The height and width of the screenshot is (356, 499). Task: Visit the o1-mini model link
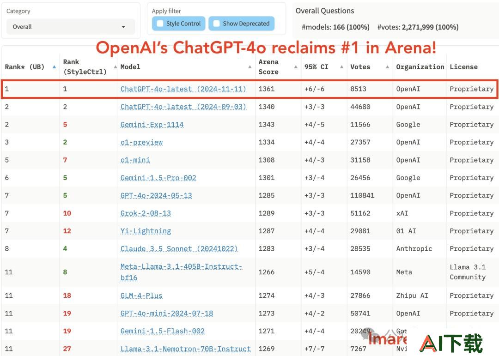pyautogui.click(x=135, y=160)
